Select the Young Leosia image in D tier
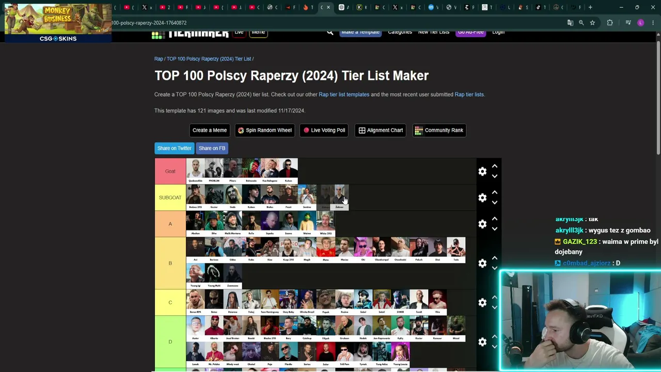Viewport: 661px width, 372px height. tap(400, 354)
